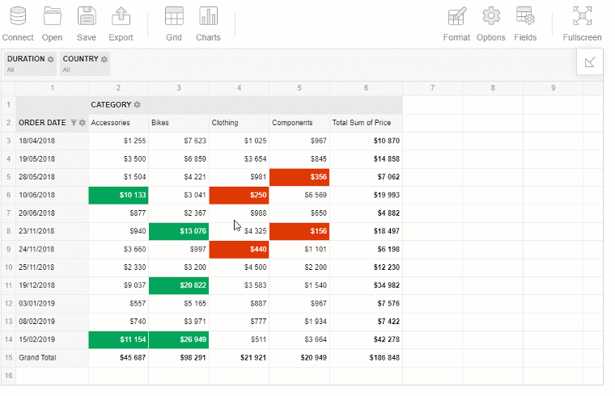The width and height of the screenshot is (615, 396).
Task: Click the $7 623 Bikes cell
Action: (179, 141)
